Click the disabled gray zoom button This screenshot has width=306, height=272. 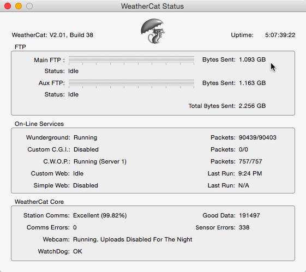29,6
